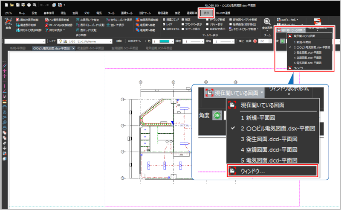The width and height of the screenshot is (341, 210).
Task: Toggle the コマンドバー表示 checkbox
Action: 182,25
